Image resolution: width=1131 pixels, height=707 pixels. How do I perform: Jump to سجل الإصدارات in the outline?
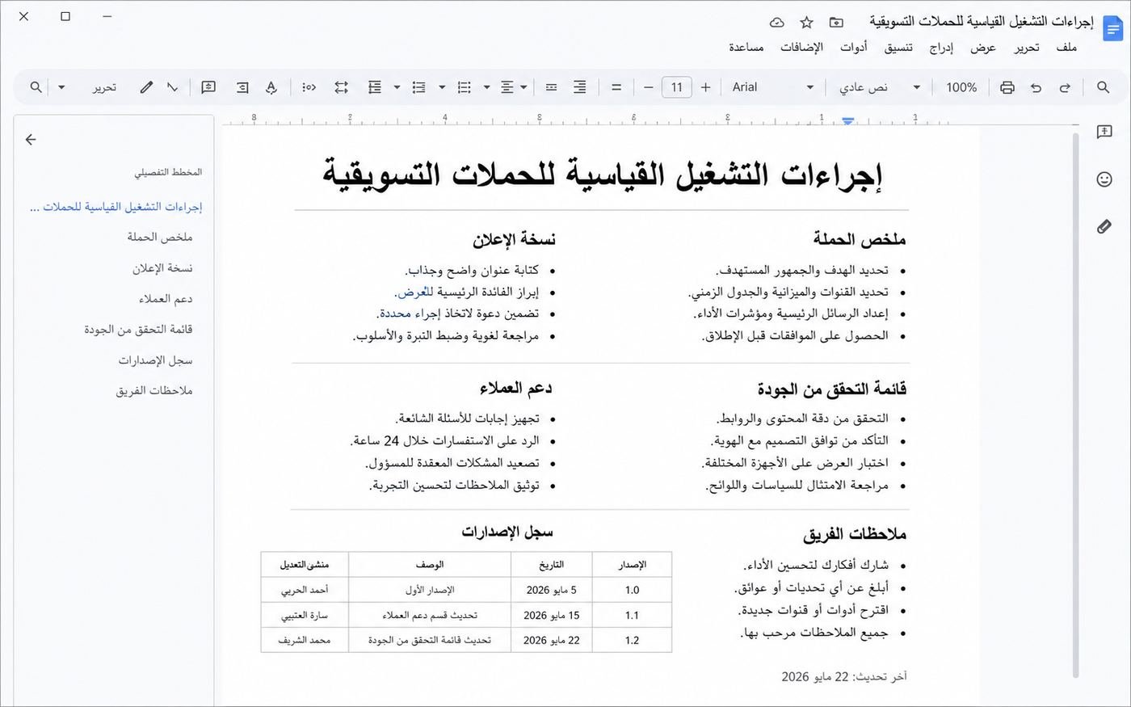coord(155,360)
